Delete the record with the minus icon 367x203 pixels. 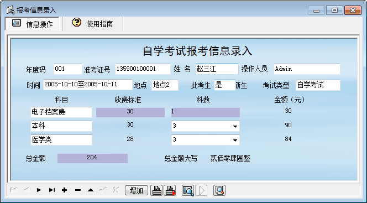[x=78, y=190]
